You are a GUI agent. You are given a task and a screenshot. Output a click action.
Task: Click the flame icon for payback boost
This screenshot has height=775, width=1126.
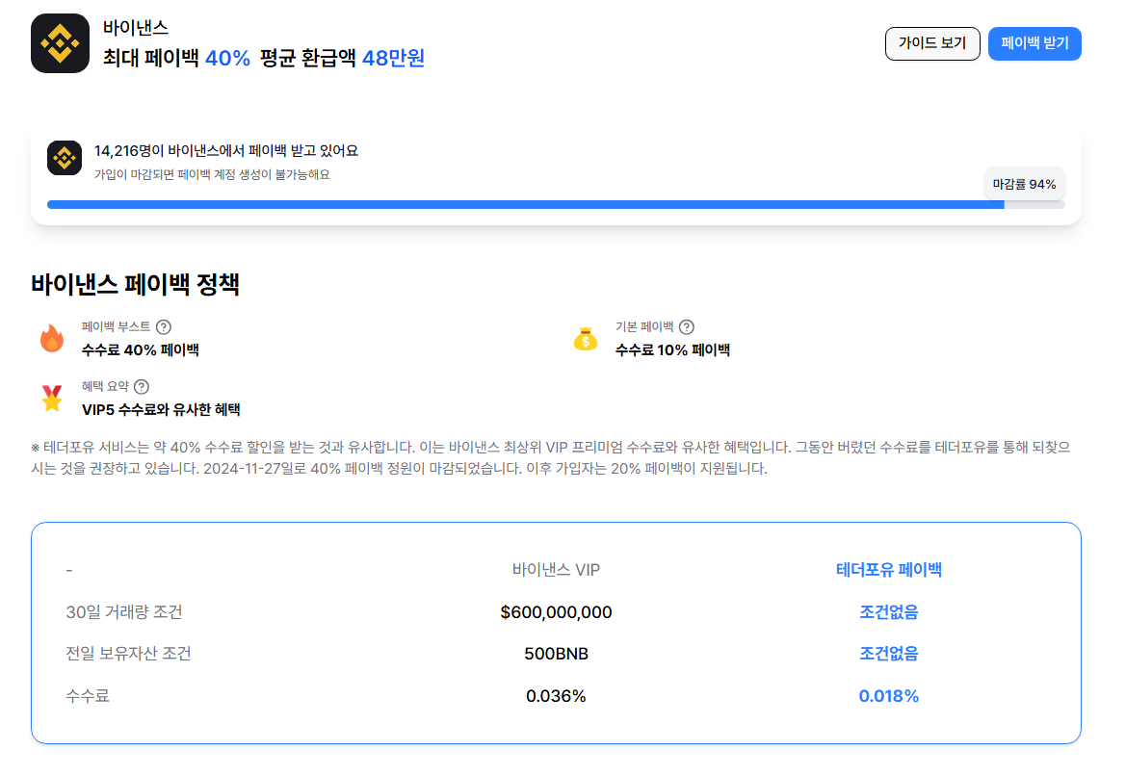tap(52, 338)
